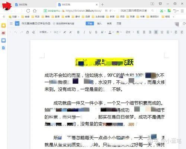Select the 审阅 ribbon tab

(x=109, y=23)
